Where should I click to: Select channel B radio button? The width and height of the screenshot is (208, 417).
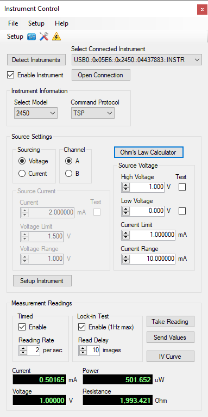68,174
